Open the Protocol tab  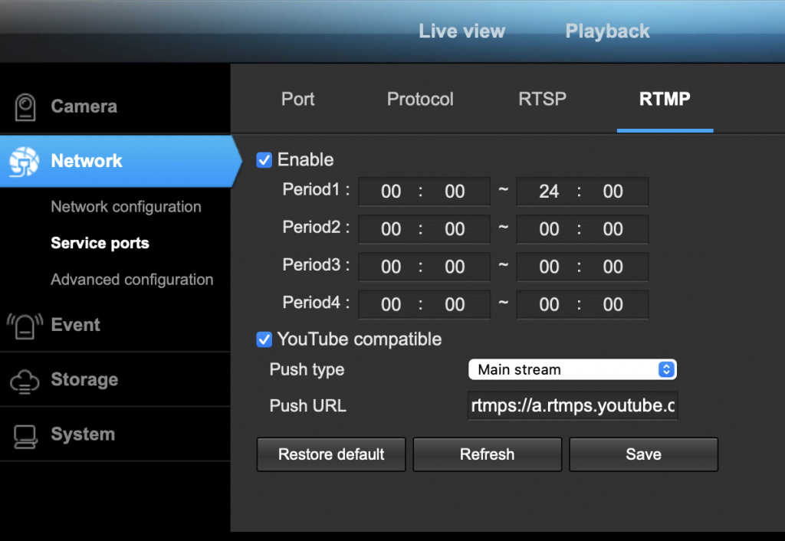point(421,99)
